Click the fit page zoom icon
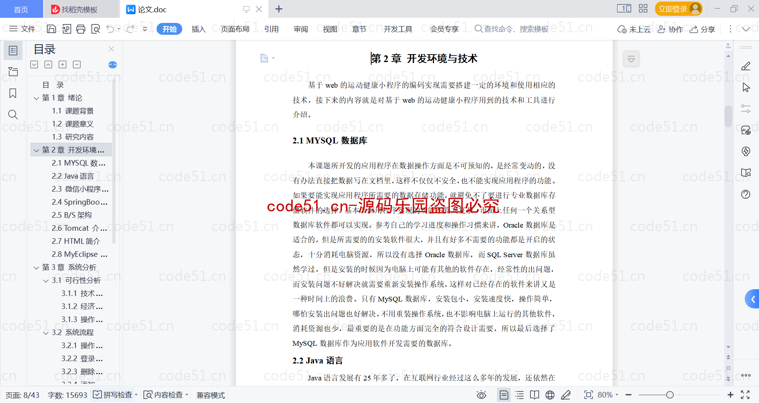The image size is (759, 403). point(588,395)
